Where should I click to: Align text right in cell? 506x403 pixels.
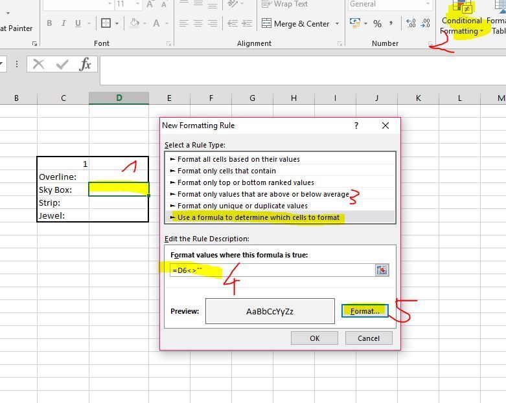coord(213,23)
